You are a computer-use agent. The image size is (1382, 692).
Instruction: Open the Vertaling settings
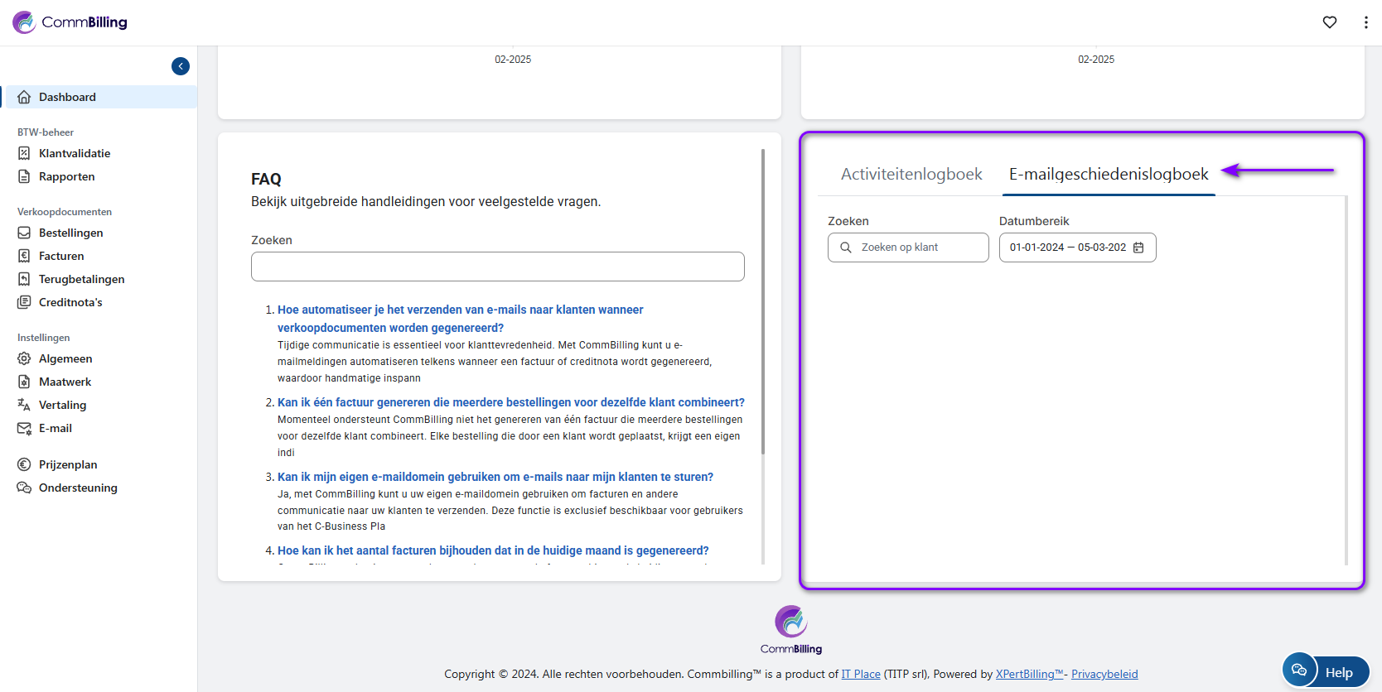pos(62,405)
